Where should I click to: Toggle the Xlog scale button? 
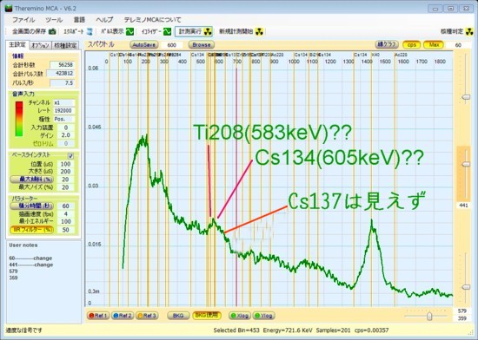pos(240,316)
